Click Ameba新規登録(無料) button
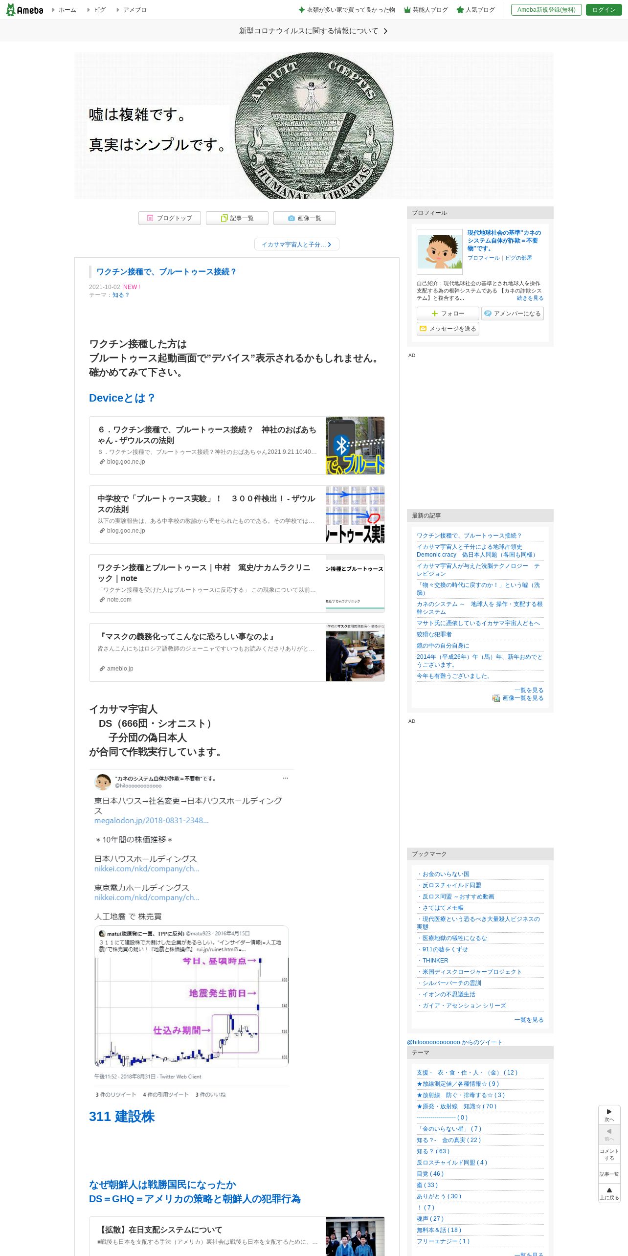The height and width of the screenshot is (1256, 628). 546,10
